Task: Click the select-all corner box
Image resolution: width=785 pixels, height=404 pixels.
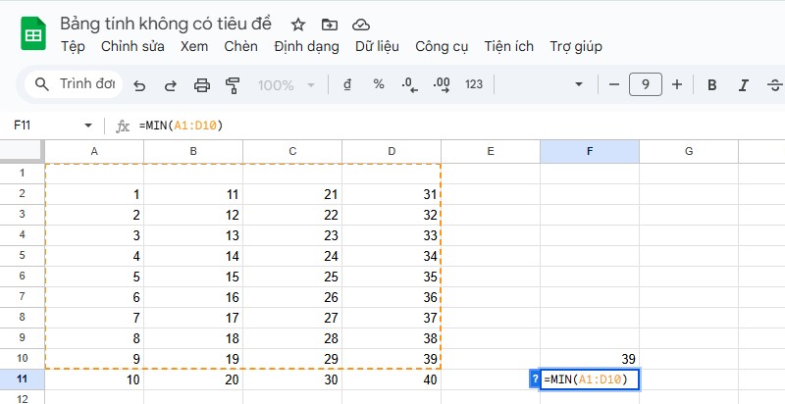Action: click(22, 151)
